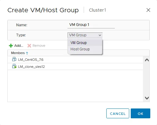Close the Create VM/Host Group dialog
Viewport: 157px width, 125px height.
(x=148, y=10)
